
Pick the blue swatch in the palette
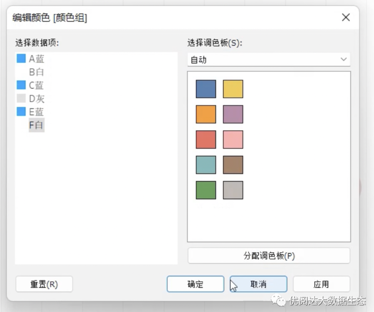pos(206,89)
